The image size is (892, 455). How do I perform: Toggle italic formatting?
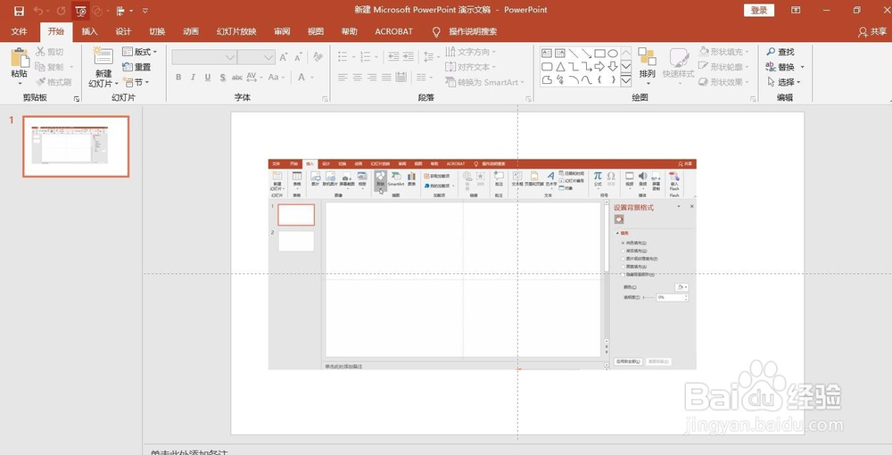[x=194, y=78]
